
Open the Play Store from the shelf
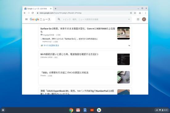tap(99, 110)
